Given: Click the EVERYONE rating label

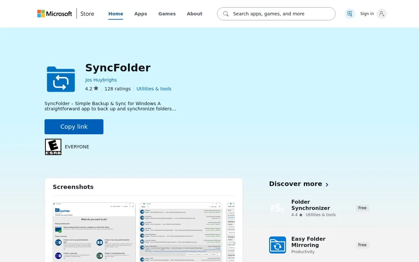Looking at the screenshot, I should pos(77,147).
